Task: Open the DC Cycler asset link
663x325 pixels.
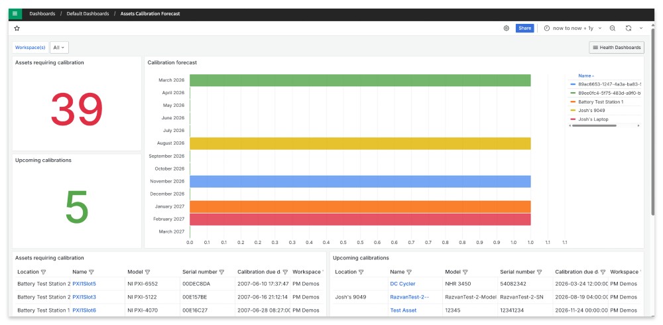Action: 402,284
